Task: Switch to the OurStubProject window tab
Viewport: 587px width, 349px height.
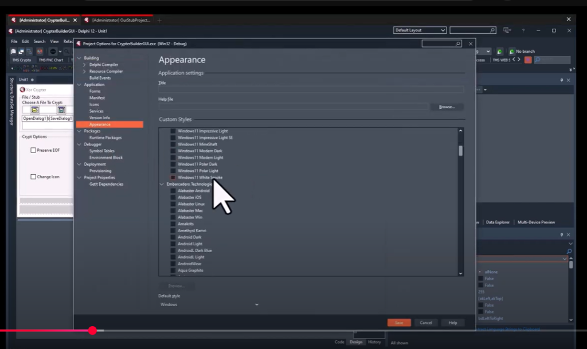Action: click(118, 20)
